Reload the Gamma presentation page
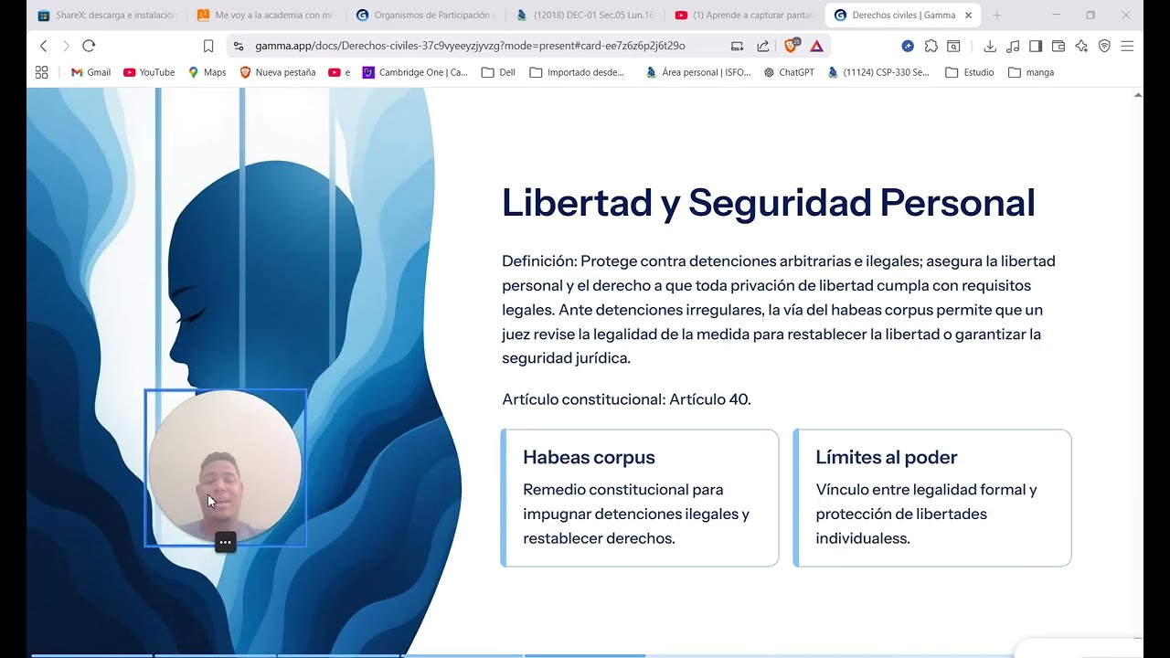Screen dimensions: 1170x658 89,46
